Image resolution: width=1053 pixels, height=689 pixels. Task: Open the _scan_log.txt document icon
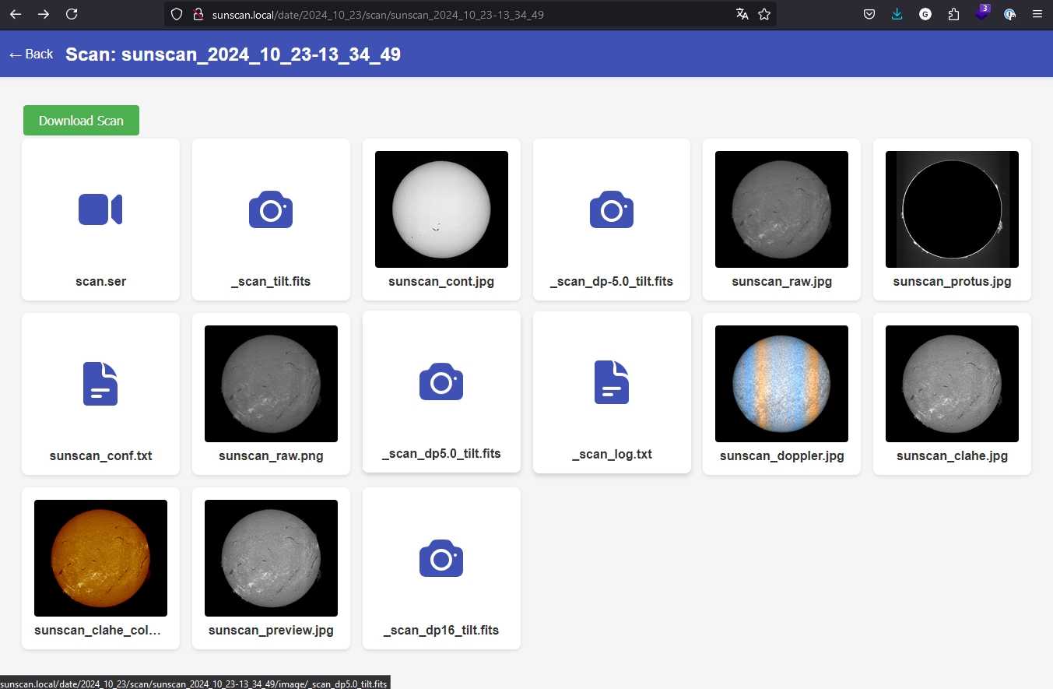click(612, 382)
